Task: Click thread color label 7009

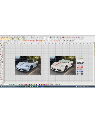Action: click(x=80, y=58)
